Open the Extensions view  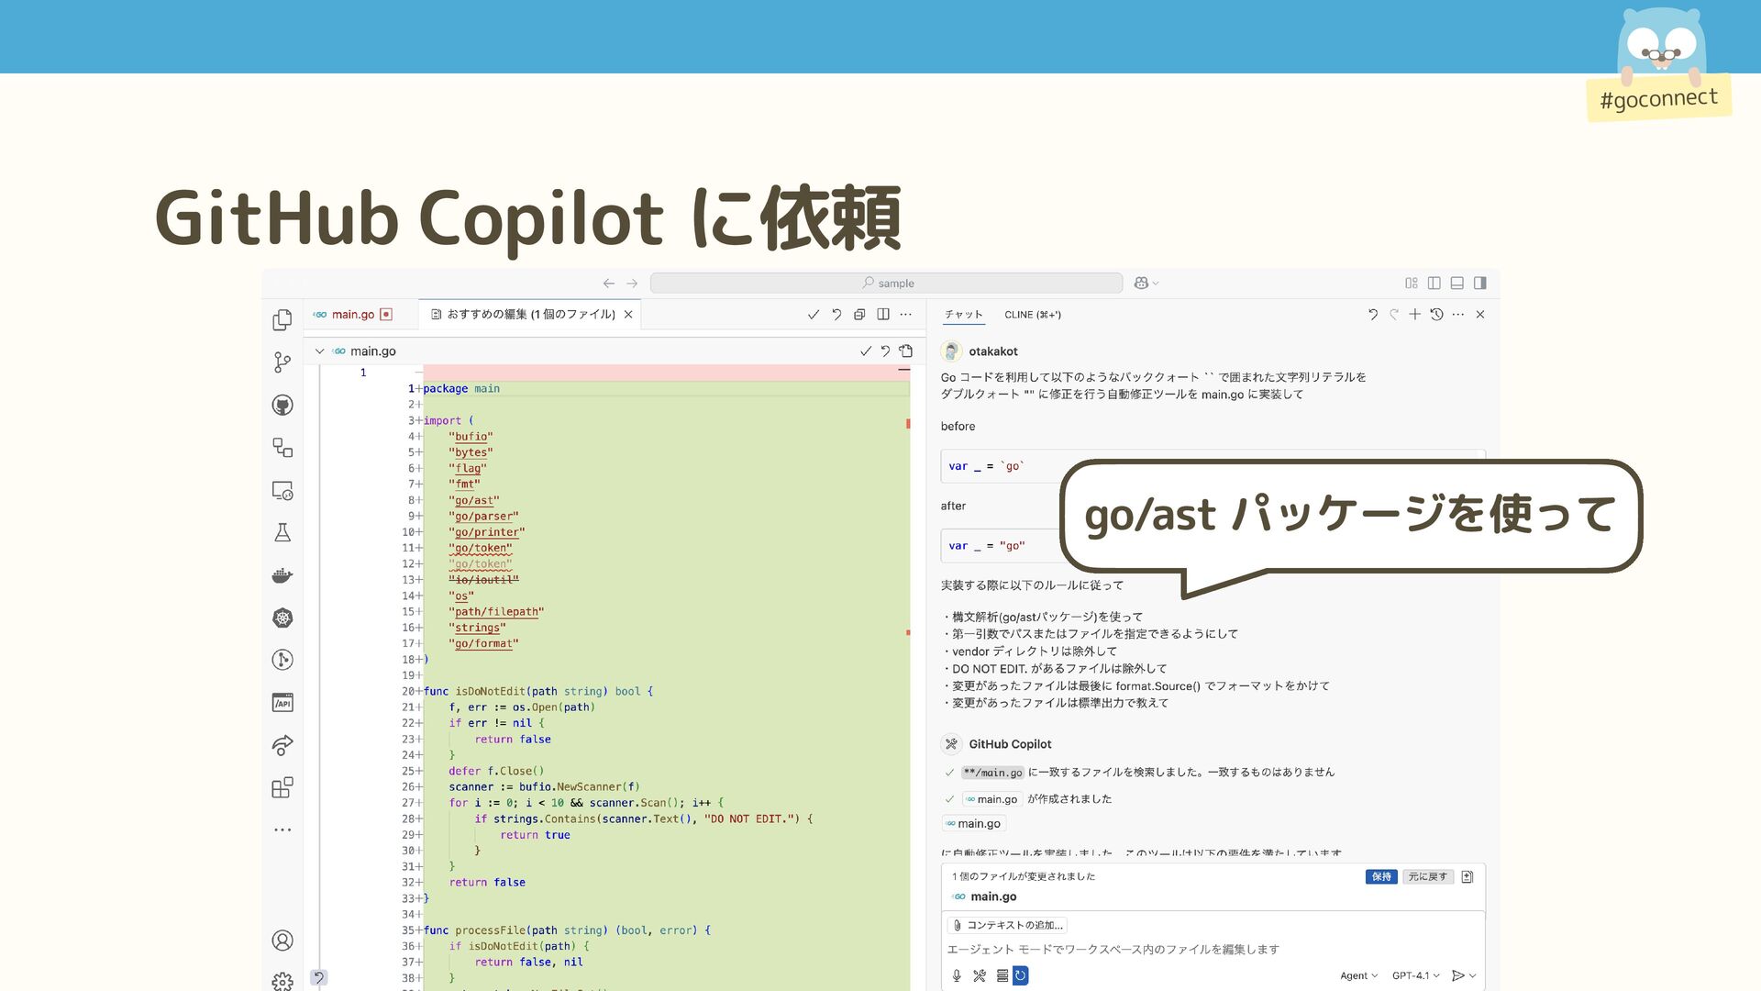click(x=282, y=787)
